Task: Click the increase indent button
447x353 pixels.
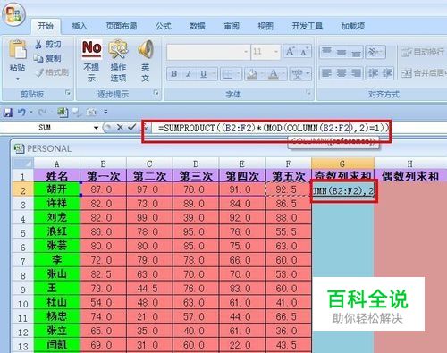Action: 387,73
